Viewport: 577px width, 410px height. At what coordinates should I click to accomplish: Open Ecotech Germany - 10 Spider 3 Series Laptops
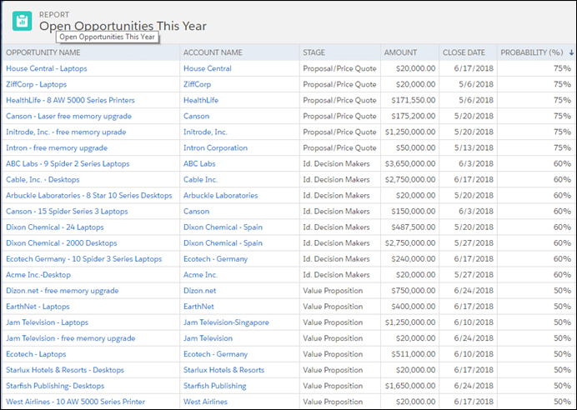click(x=84, y=259)
